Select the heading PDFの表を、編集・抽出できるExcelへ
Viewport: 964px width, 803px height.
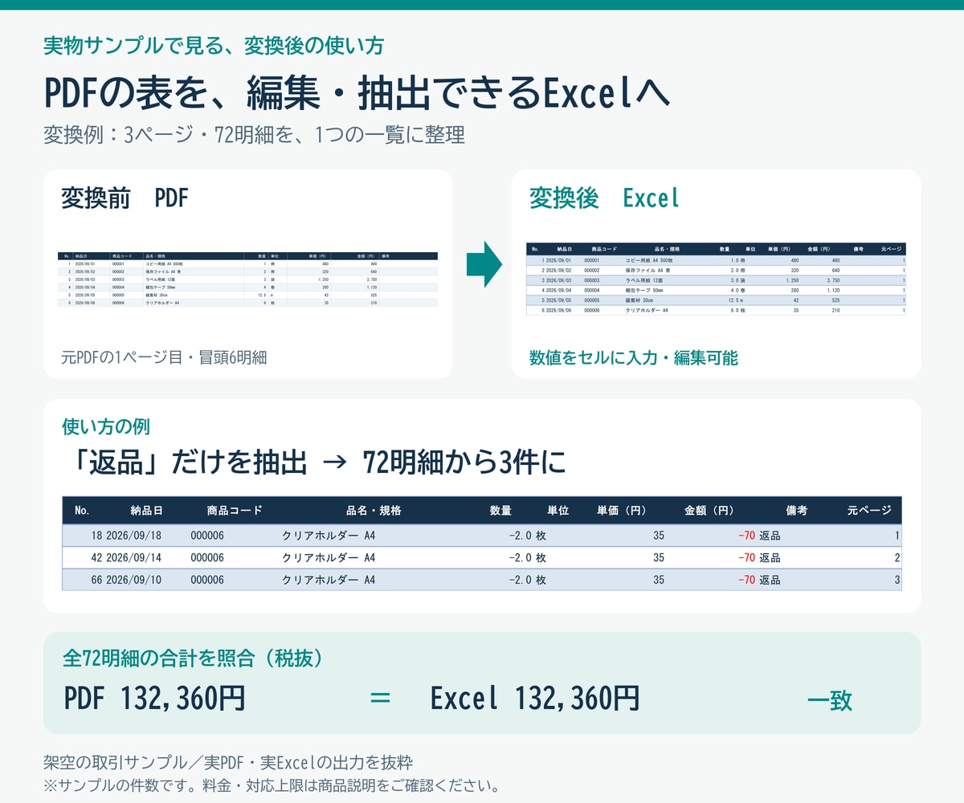tap(357, 93)
